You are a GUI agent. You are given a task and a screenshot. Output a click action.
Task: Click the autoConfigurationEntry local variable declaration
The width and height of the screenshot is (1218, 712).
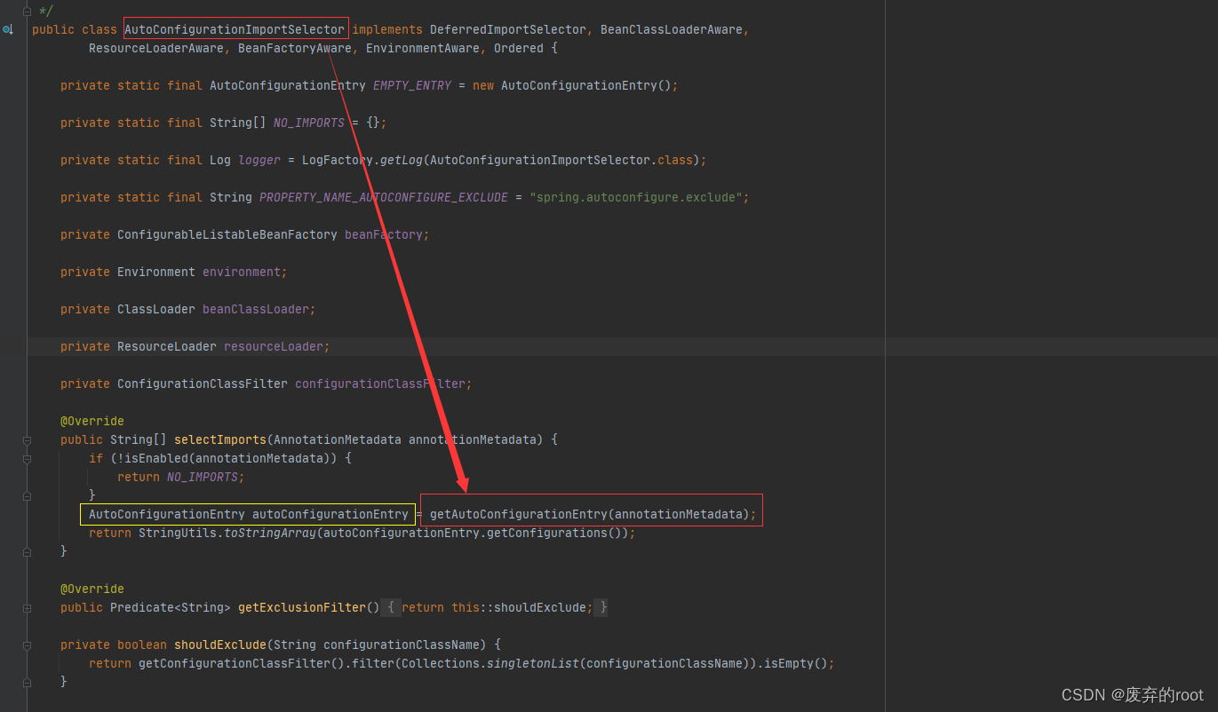click(x=330, y=514)
